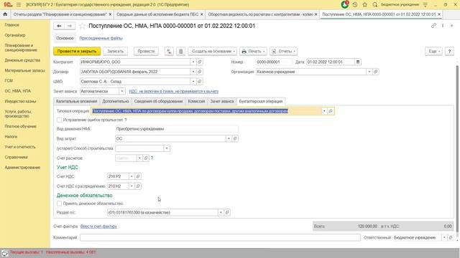460x258 pixels.
Task: Open Счет НДС 210.Р2 via open icon
Action: click(x=138, y=176)
